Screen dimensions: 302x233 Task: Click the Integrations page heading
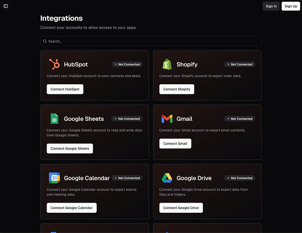(61, 18)
